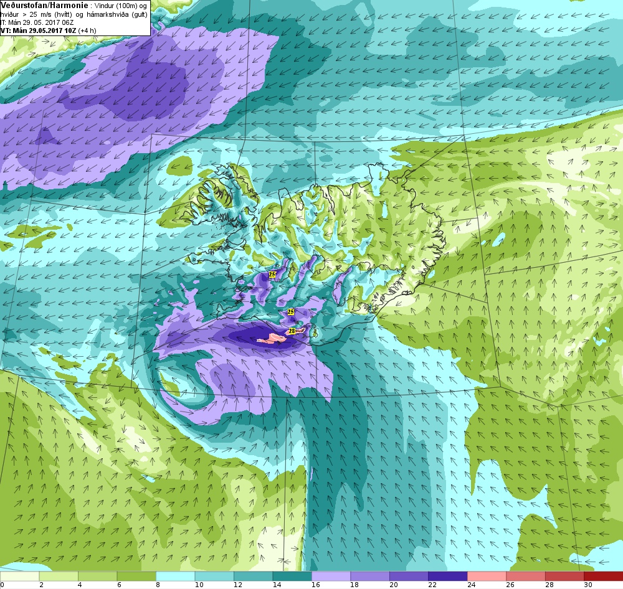Click the 14–16 m/s dark teal legend swatch

(x=292, y=576)
